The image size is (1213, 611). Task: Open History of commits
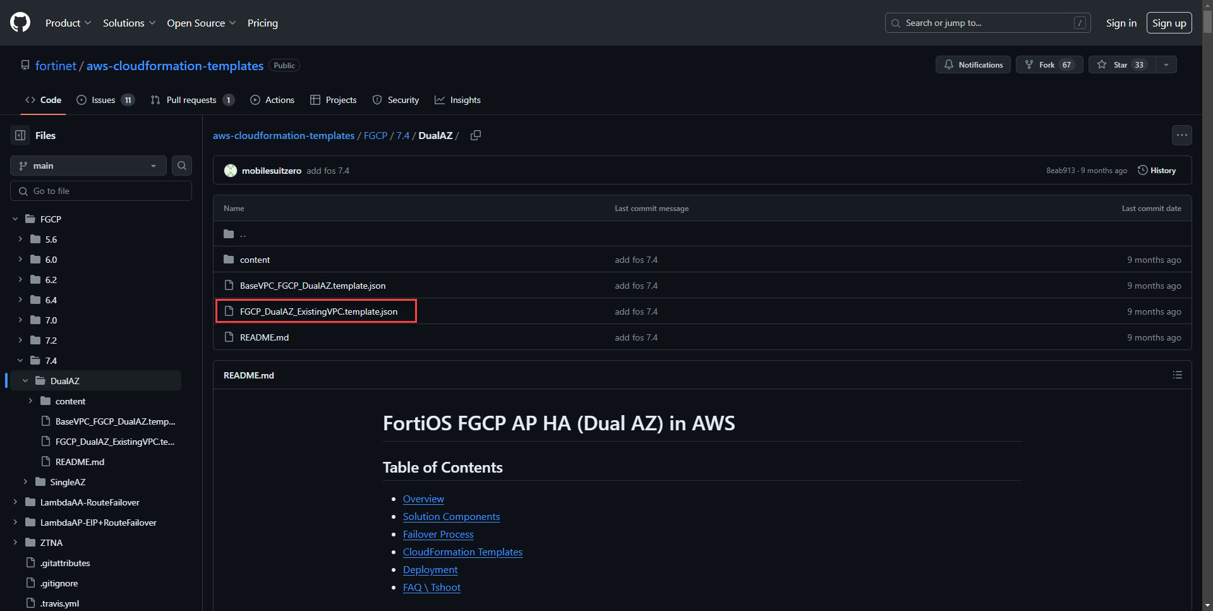click(x=1157, y=171)
